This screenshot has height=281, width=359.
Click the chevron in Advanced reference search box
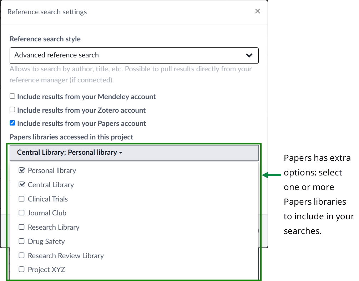tap(249, 55)
